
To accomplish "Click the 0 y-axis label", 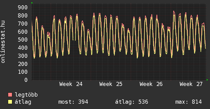I will (26, 80).
